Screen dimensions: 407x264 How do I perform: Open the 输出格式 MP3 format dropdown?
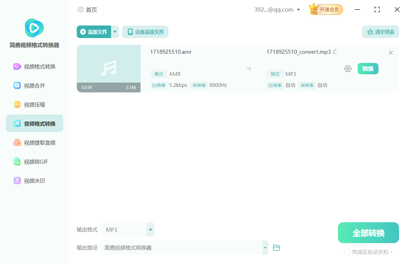pos(150,229)
